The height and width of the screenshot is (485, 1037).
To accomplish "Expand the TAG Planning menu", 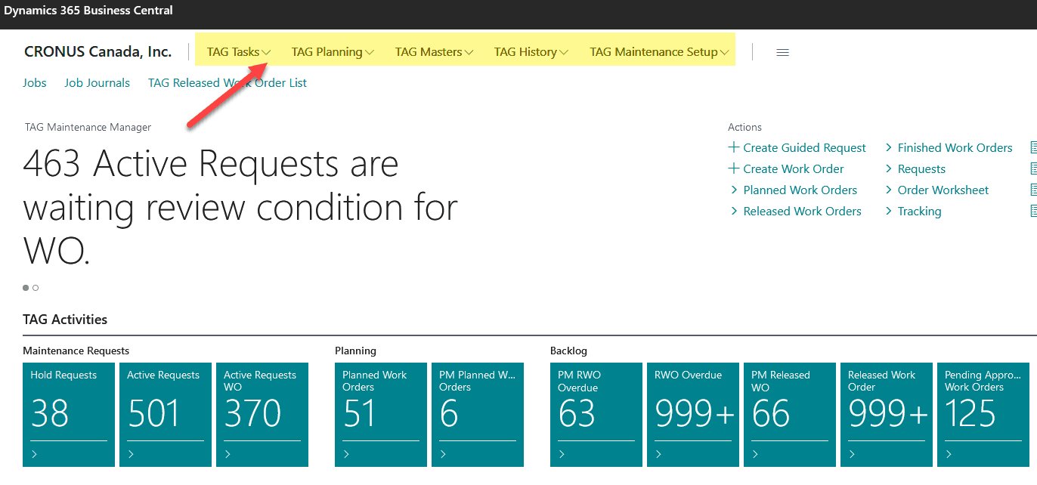I will coord(333,52).
